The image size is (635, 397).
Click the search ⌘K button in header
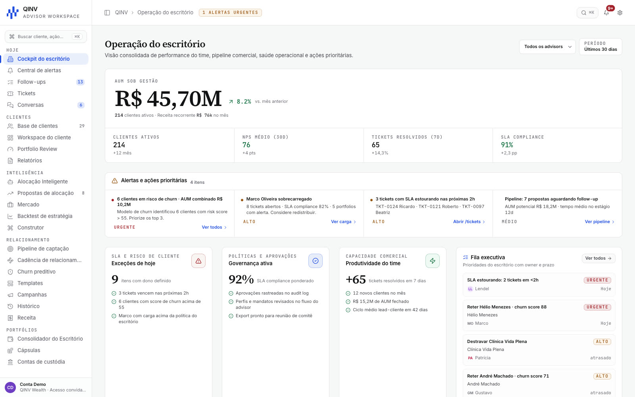tap(587, 13)
